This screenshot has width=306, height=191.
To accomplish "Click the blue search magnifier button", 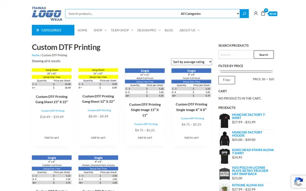I will pos(244,14).
